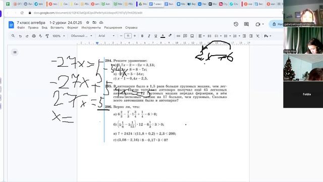Switch to the active '7 клас' browser tab

pos(156,4)
